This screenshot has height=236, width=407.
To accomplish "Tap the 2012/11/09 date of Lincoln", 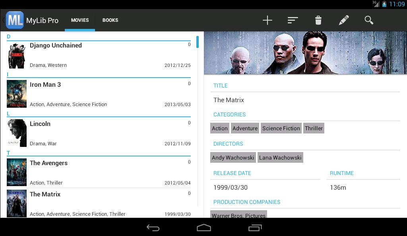I will (178, 144).
